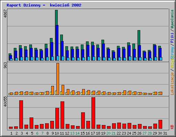Select the red KB bar for day 11
The image size is (176, 137).
(62, 115)
